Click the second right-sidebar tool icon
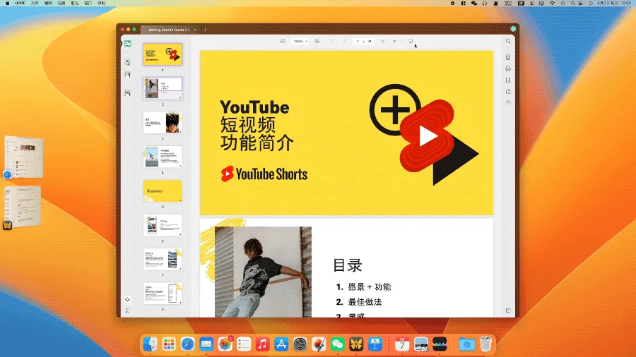Screen dimensions: 636x357 508,68
